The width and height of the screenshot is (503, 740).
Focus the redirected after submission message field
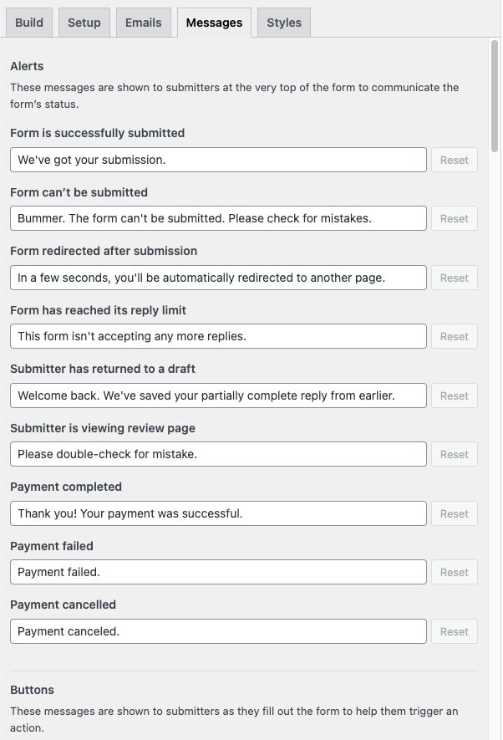click(218, 278)
